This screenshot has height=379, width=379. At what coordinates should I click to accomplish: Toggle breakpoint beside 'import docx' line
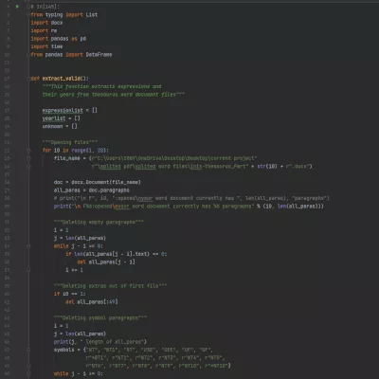pyautogui.click(x=17, y=23)
